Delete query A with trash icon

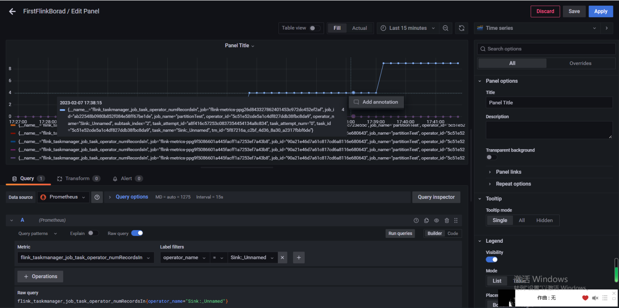tap(447, 221)
